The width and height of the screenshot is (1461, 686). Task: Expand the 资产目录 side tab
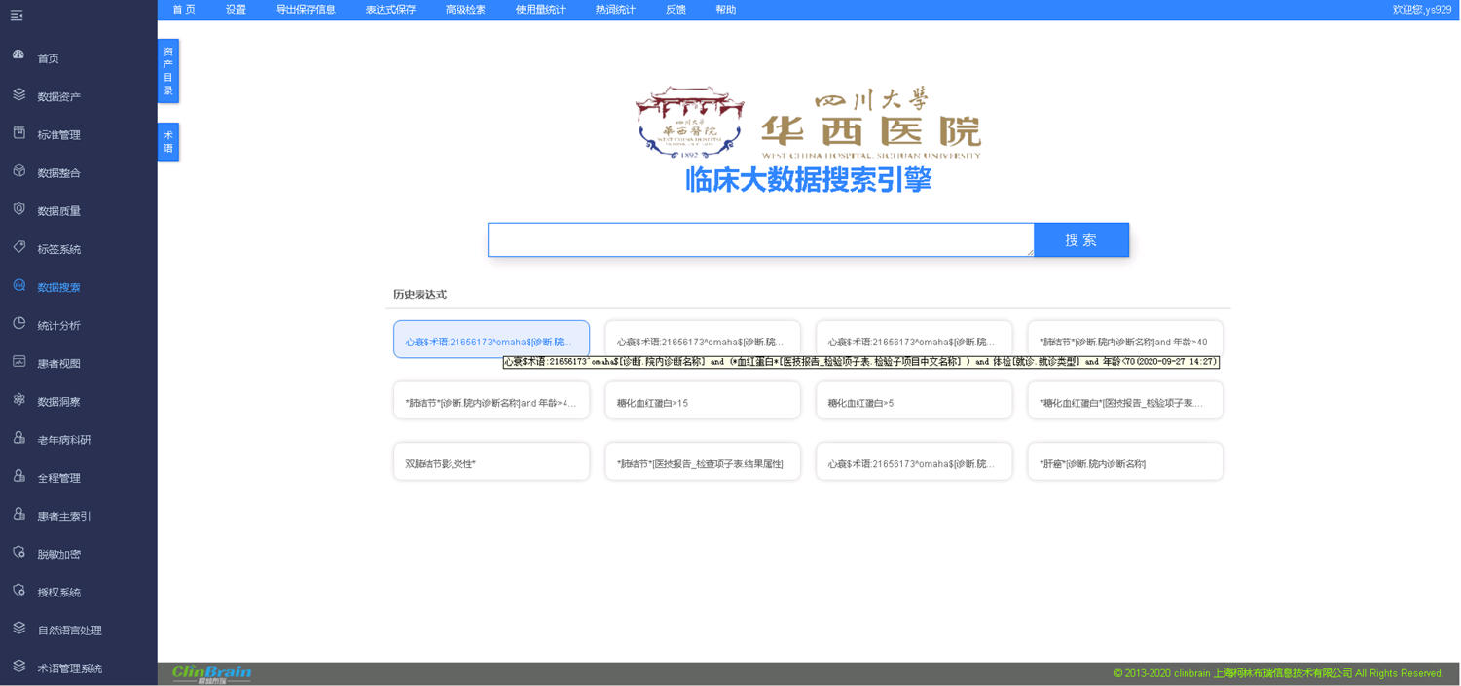pyautogui.click(x=168, y=71)
